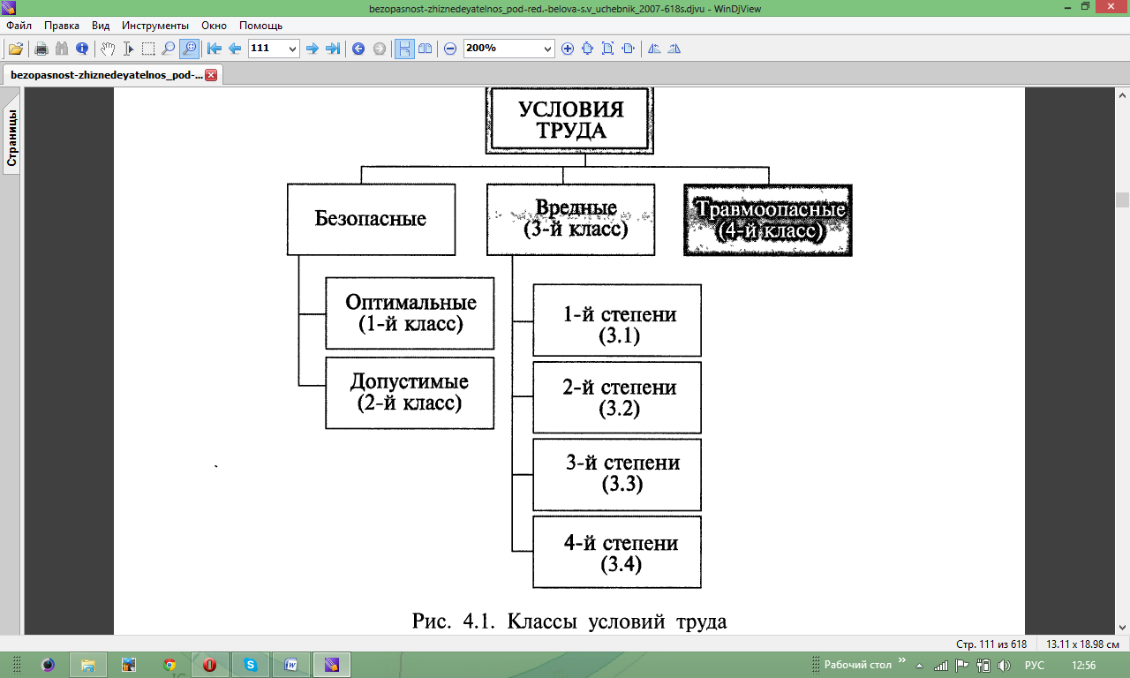Open Find with the binoculars icon

62,49
